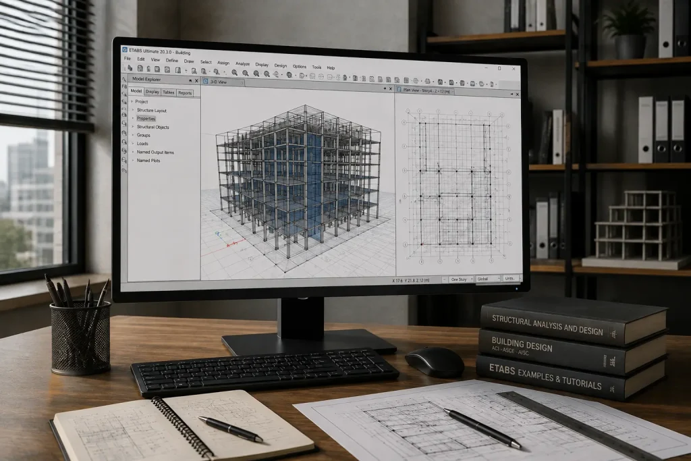Expand the Structural Objects node
Viewport: 691px width, 461px height.
coord(133,127)
